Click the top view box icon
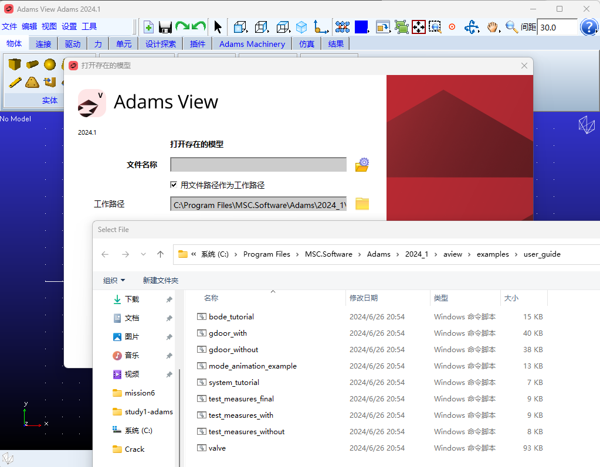The image size is (600, 467). 283,27
